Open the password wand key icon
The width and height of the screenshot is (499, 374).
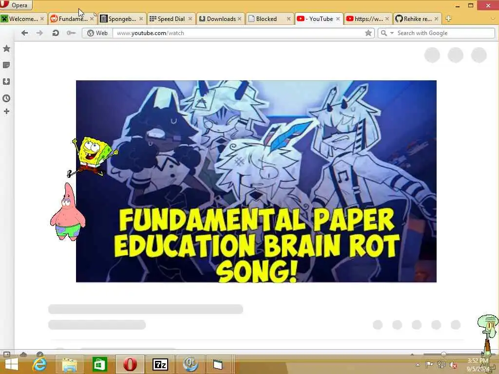tap(71, 33)
